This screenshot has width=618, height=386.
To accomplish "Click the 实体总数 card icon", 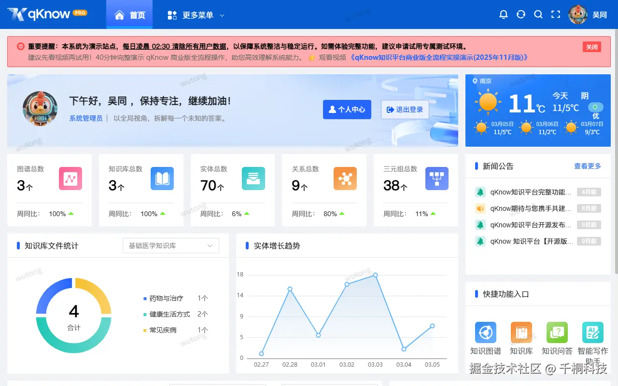I will 253,179.
